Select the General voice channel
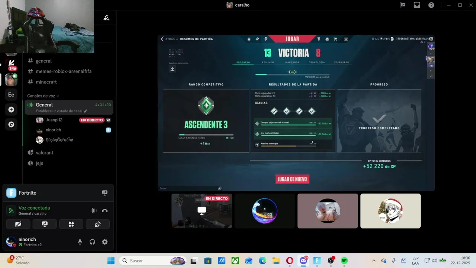Viewport: 476px width, 268px height. click(x=69, y=107)
